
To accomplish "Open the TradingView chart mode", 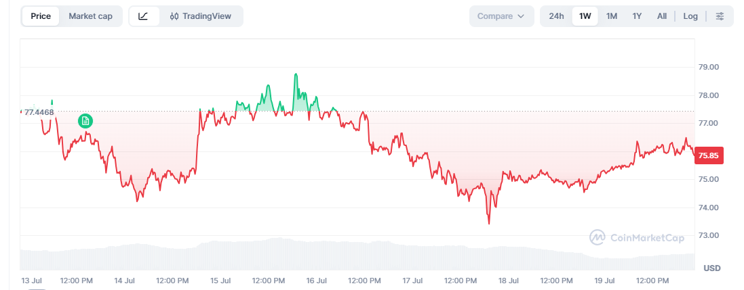I will pyautogui.click(x=200, y=16).
